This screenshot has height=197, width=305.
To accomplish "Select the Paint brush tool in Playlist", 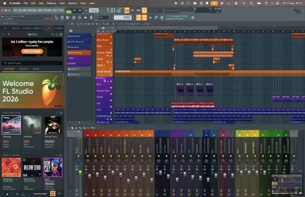I will coord(81,24).
